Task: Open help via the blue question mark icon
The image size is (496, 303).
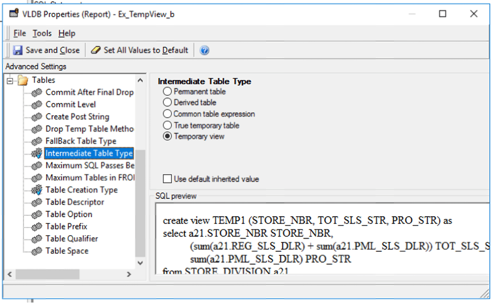Action: [205, 50]
